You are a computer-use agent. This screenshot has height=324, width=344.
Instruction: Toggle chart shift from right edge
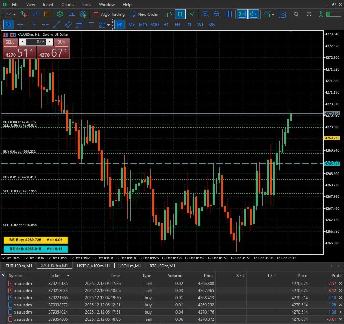tap(253, 14)
